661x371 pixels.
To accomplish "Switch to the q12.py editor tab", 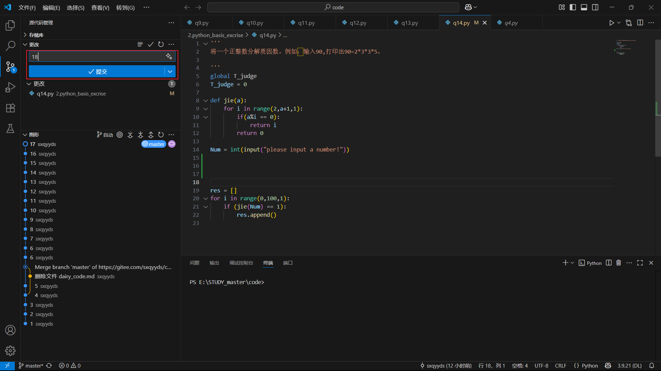I will [358, 23].
